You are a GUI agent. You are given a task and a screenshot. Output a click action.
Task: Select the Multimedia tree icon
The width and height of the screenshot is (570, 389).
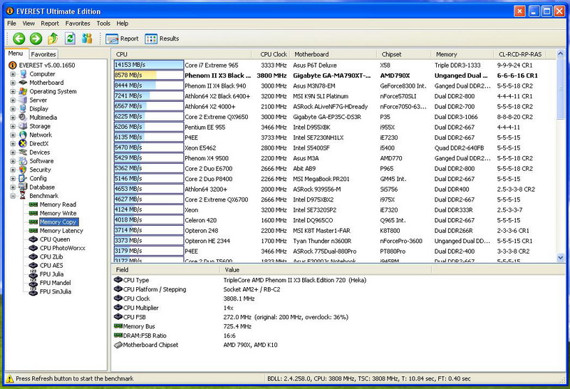click(x=23, y=118)
